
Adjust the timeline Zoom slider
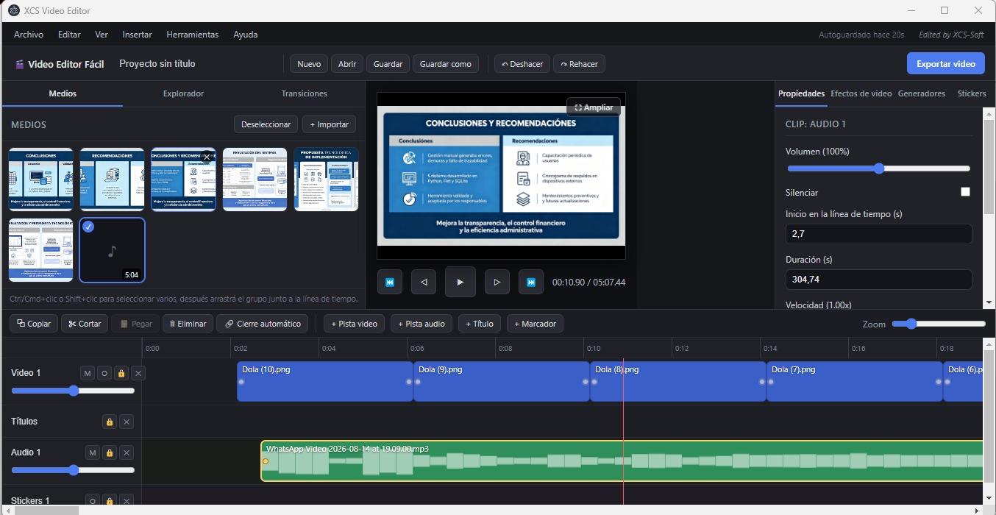[x=939, y=324]
